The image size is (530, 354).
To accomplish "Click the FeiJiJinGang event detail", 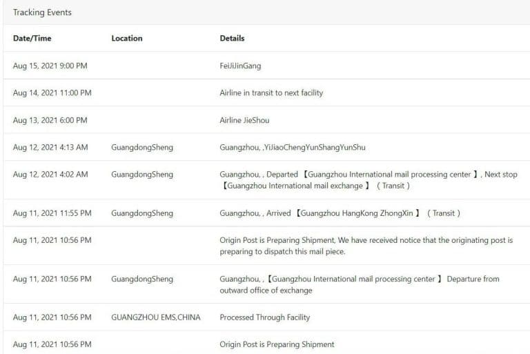I will pos(240,66).
